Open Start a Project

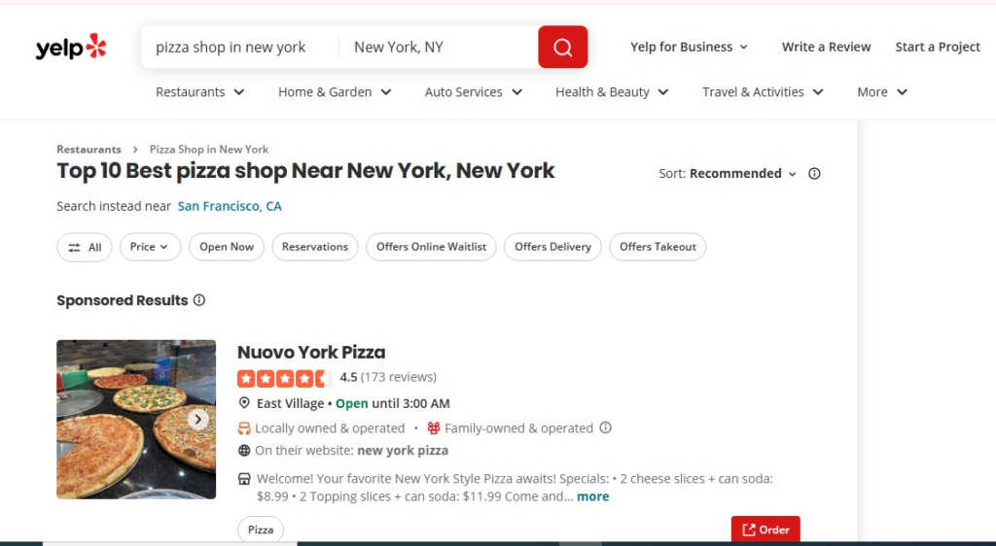[x=938, y=47]
